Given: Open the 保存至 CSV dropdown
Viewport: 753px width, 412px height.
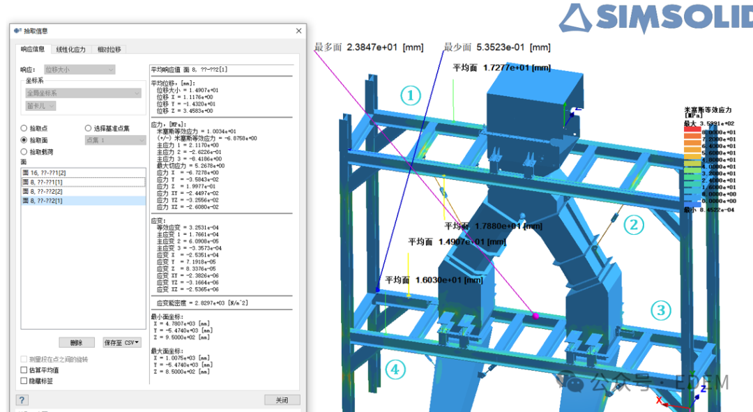Looking at the screenshot, I should pyautogui.click(x=121, y=342).
